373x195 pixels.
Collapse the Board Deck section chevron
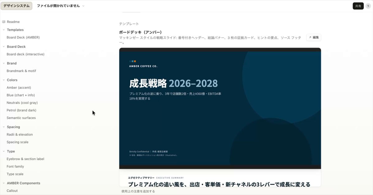(x=3, y=47)
